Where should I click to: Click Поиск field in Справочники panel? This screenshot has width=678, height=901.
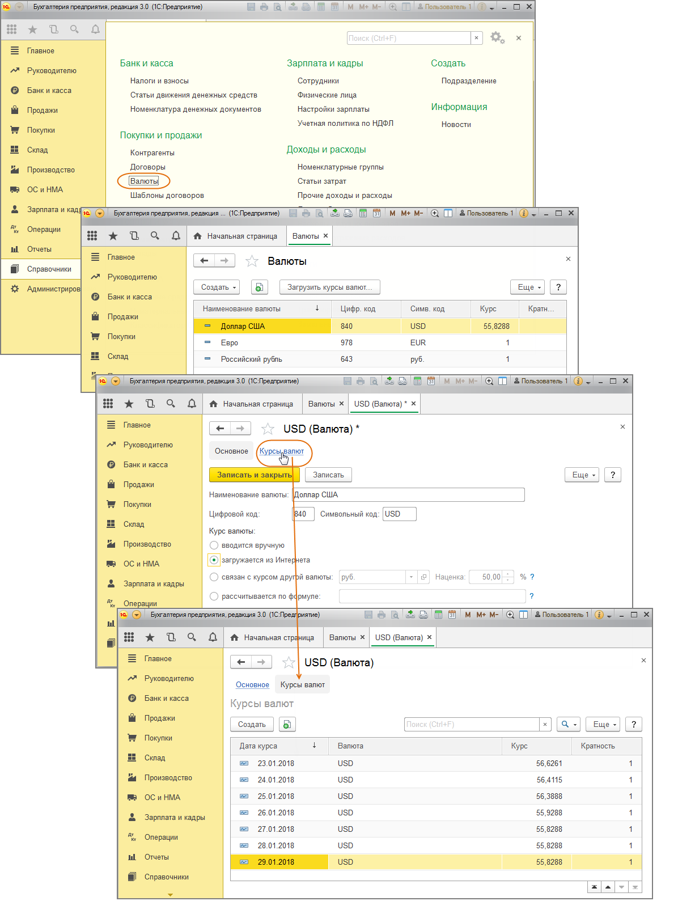click(409, 38)
